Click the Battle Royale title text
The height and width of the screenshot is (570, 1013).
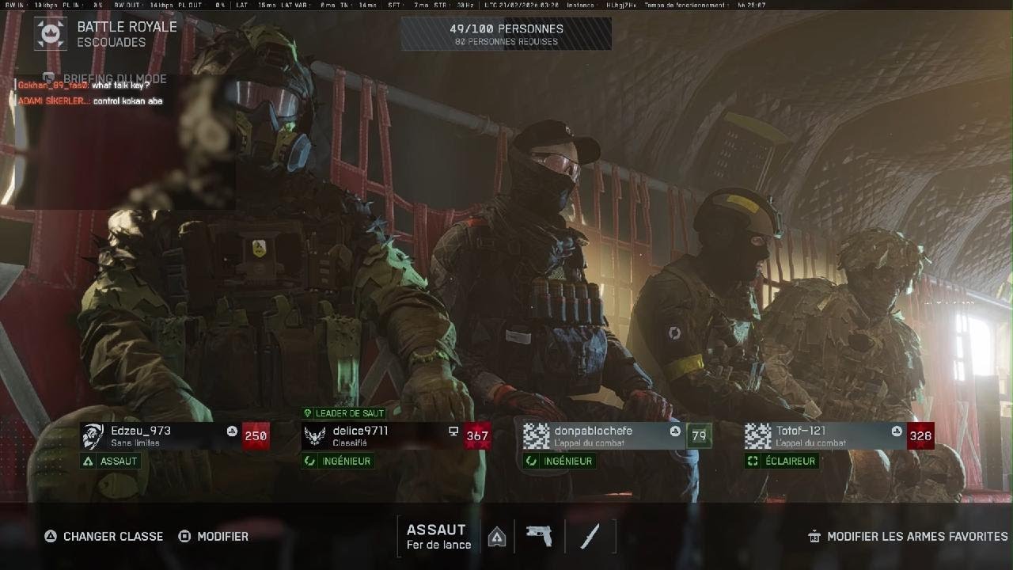click(127, 26)
